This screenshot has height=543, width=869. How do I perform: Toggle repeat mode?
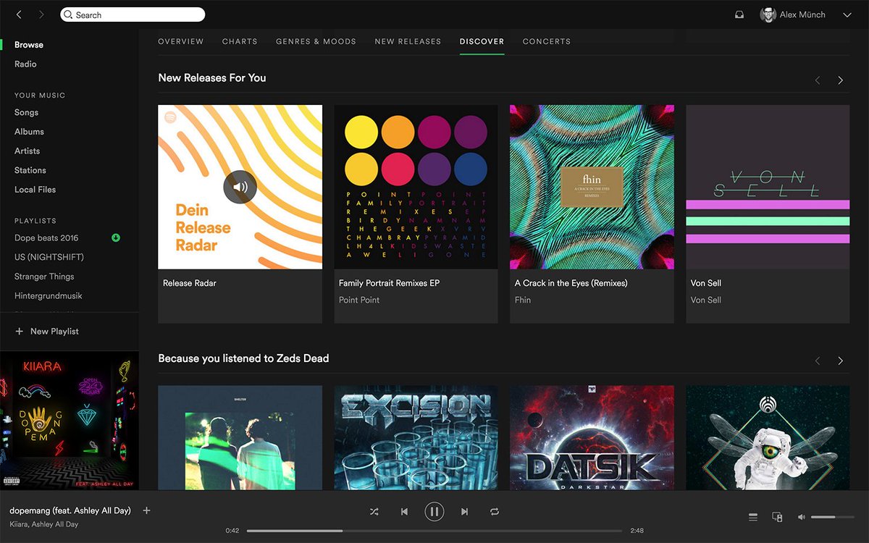pos(495,512)
